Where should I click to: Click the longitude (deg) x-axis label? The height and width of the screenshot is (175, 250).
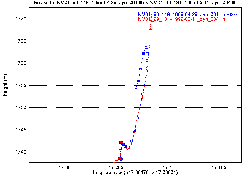pos(136,172)
